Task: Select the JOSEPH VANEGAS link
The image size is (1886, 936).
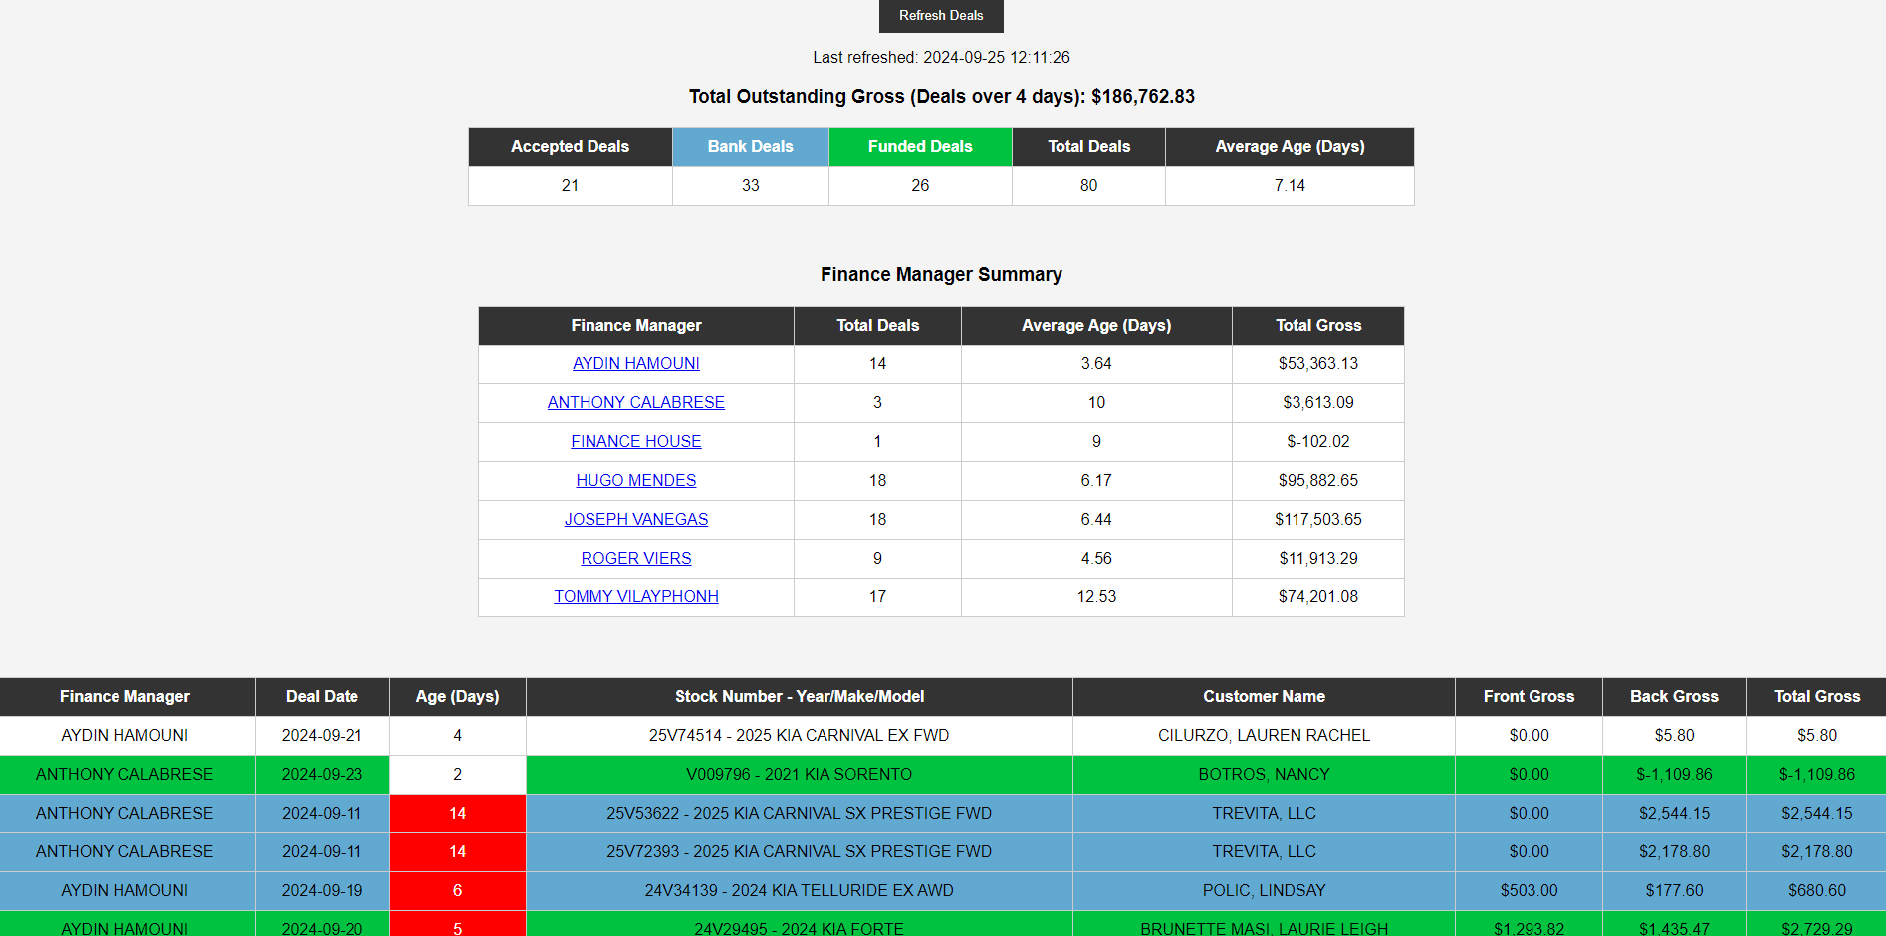Action: pyautogui.click(x=635, y=520)
